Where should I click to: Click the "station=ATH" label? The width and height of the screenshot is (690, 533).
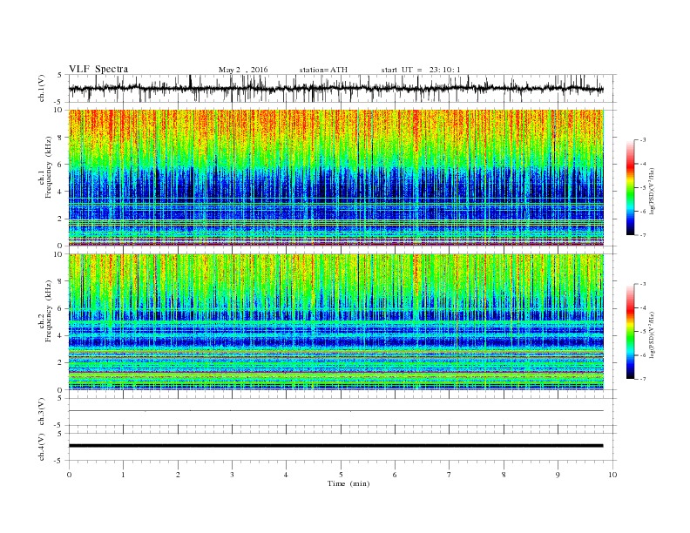point(323,70)
